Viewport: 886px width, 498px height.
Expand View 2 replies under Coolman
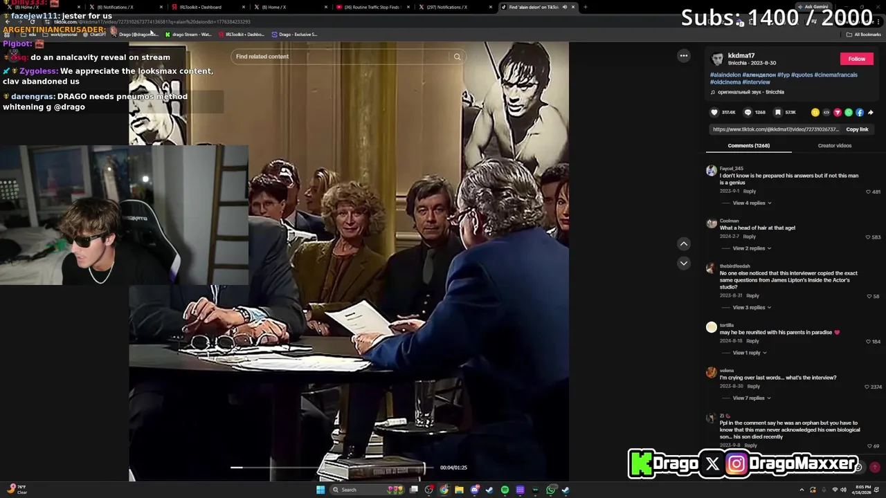pyautogui.click(x=752, y=248)
